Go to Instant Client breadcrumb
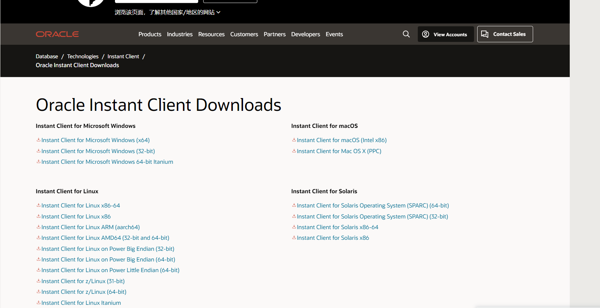The image size is (600, 308). (123, 56)
